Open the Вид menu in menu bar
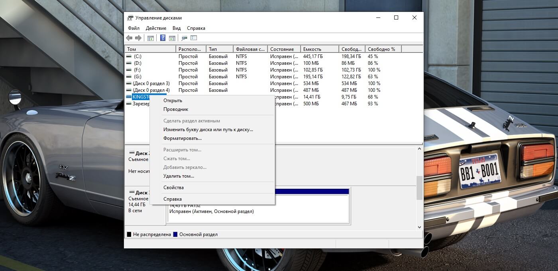 (x=177, y=28)
